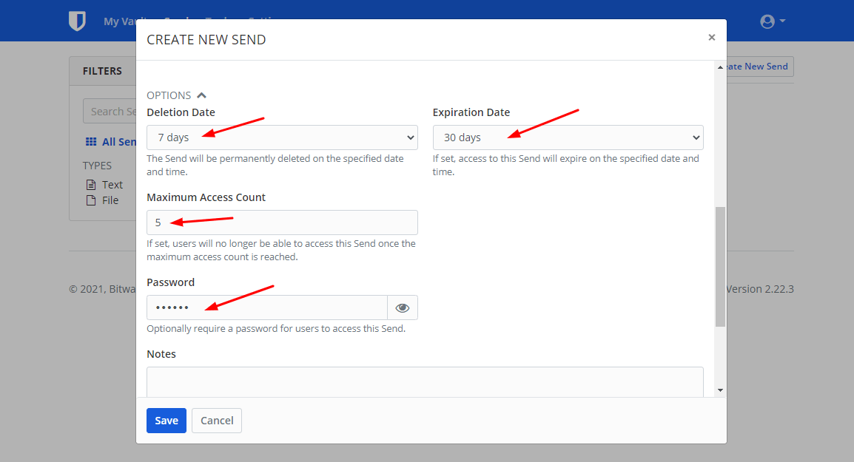Select the Text type file icon
The image size is (854, 462).
tap(91, 185)
